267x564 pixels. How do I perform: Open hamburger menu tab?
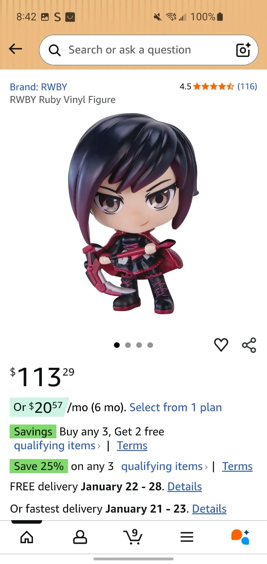[187, 537]
